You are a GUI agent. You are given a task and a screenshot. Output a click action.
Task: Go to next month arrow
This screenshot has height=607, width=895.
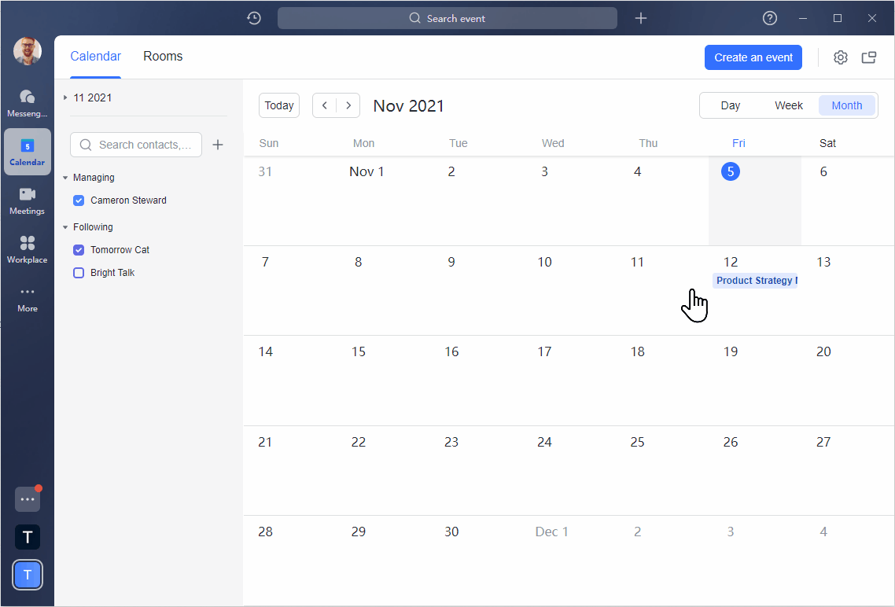pyautogui.click(x=348, y=105)
